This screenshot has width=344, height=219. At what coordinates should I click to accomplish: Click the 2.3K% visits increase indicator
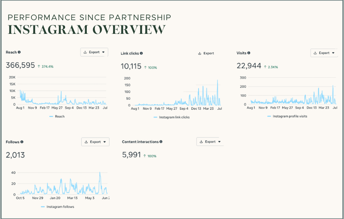[271, 67]
